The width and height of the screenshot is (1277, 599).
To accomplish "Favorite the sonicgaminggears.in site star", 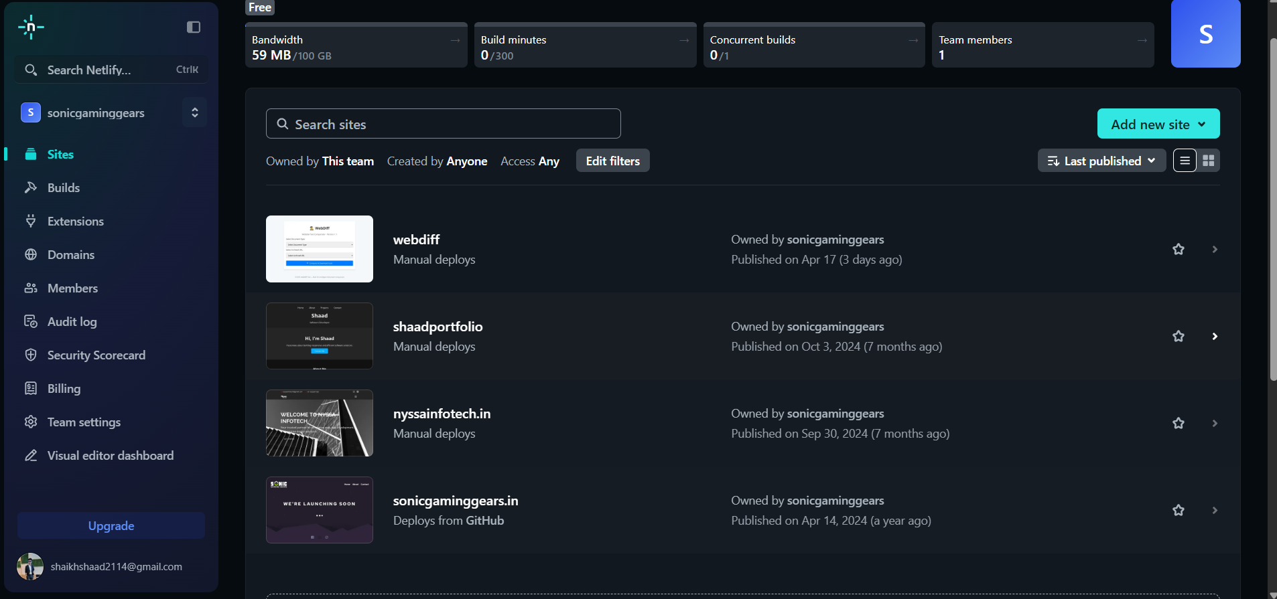I will pyautogui.click(x=1179, y=510).
